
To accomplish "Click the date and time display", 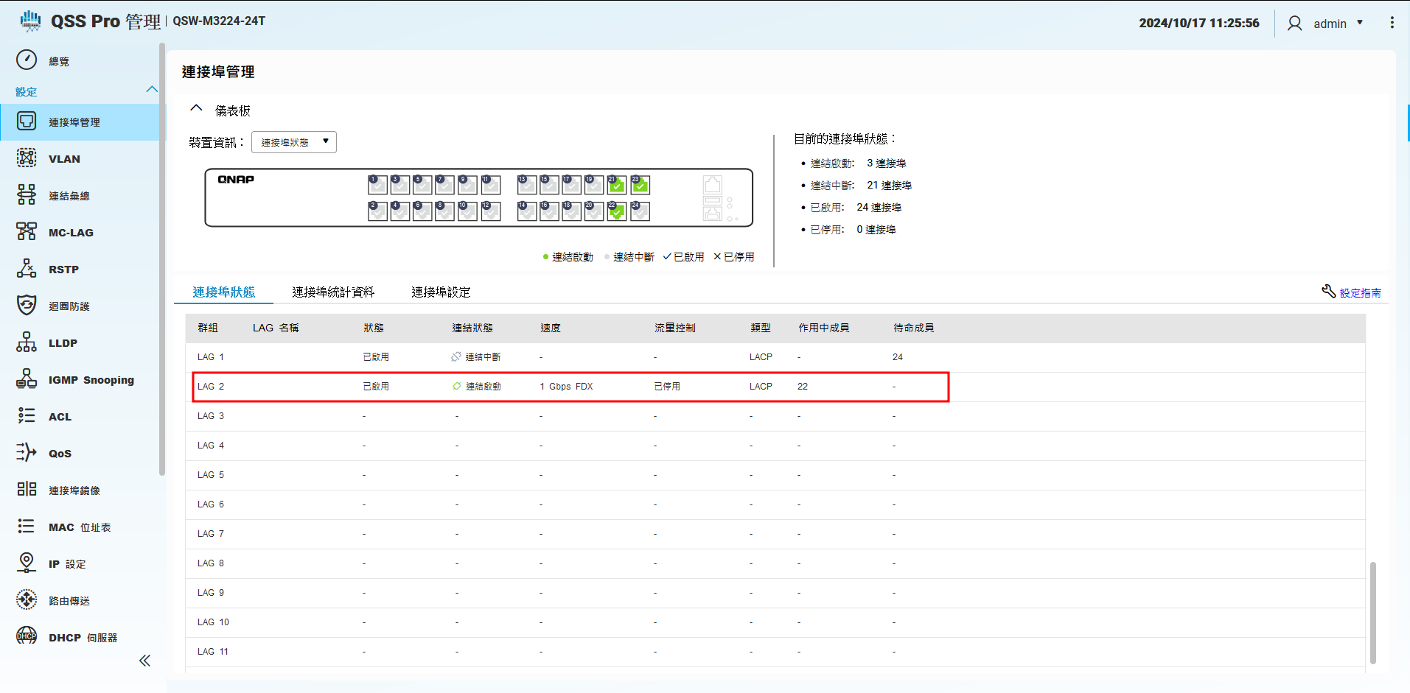I will (1199, 23).
